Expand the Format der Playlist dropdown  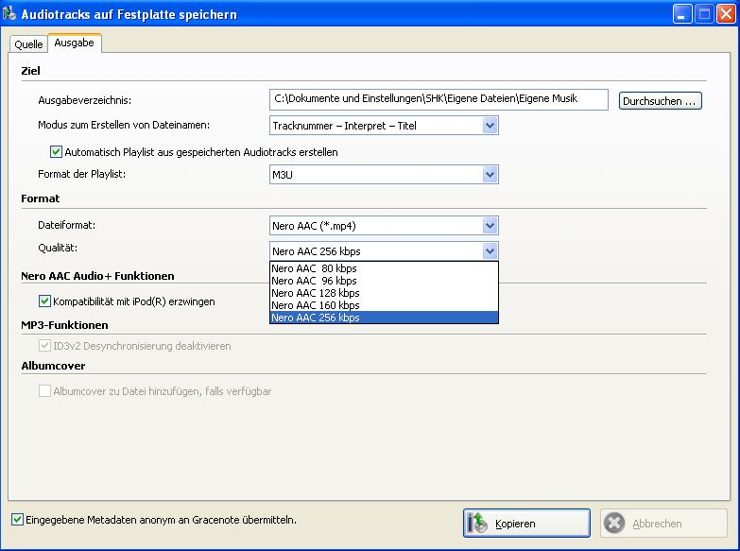(490, 174)
